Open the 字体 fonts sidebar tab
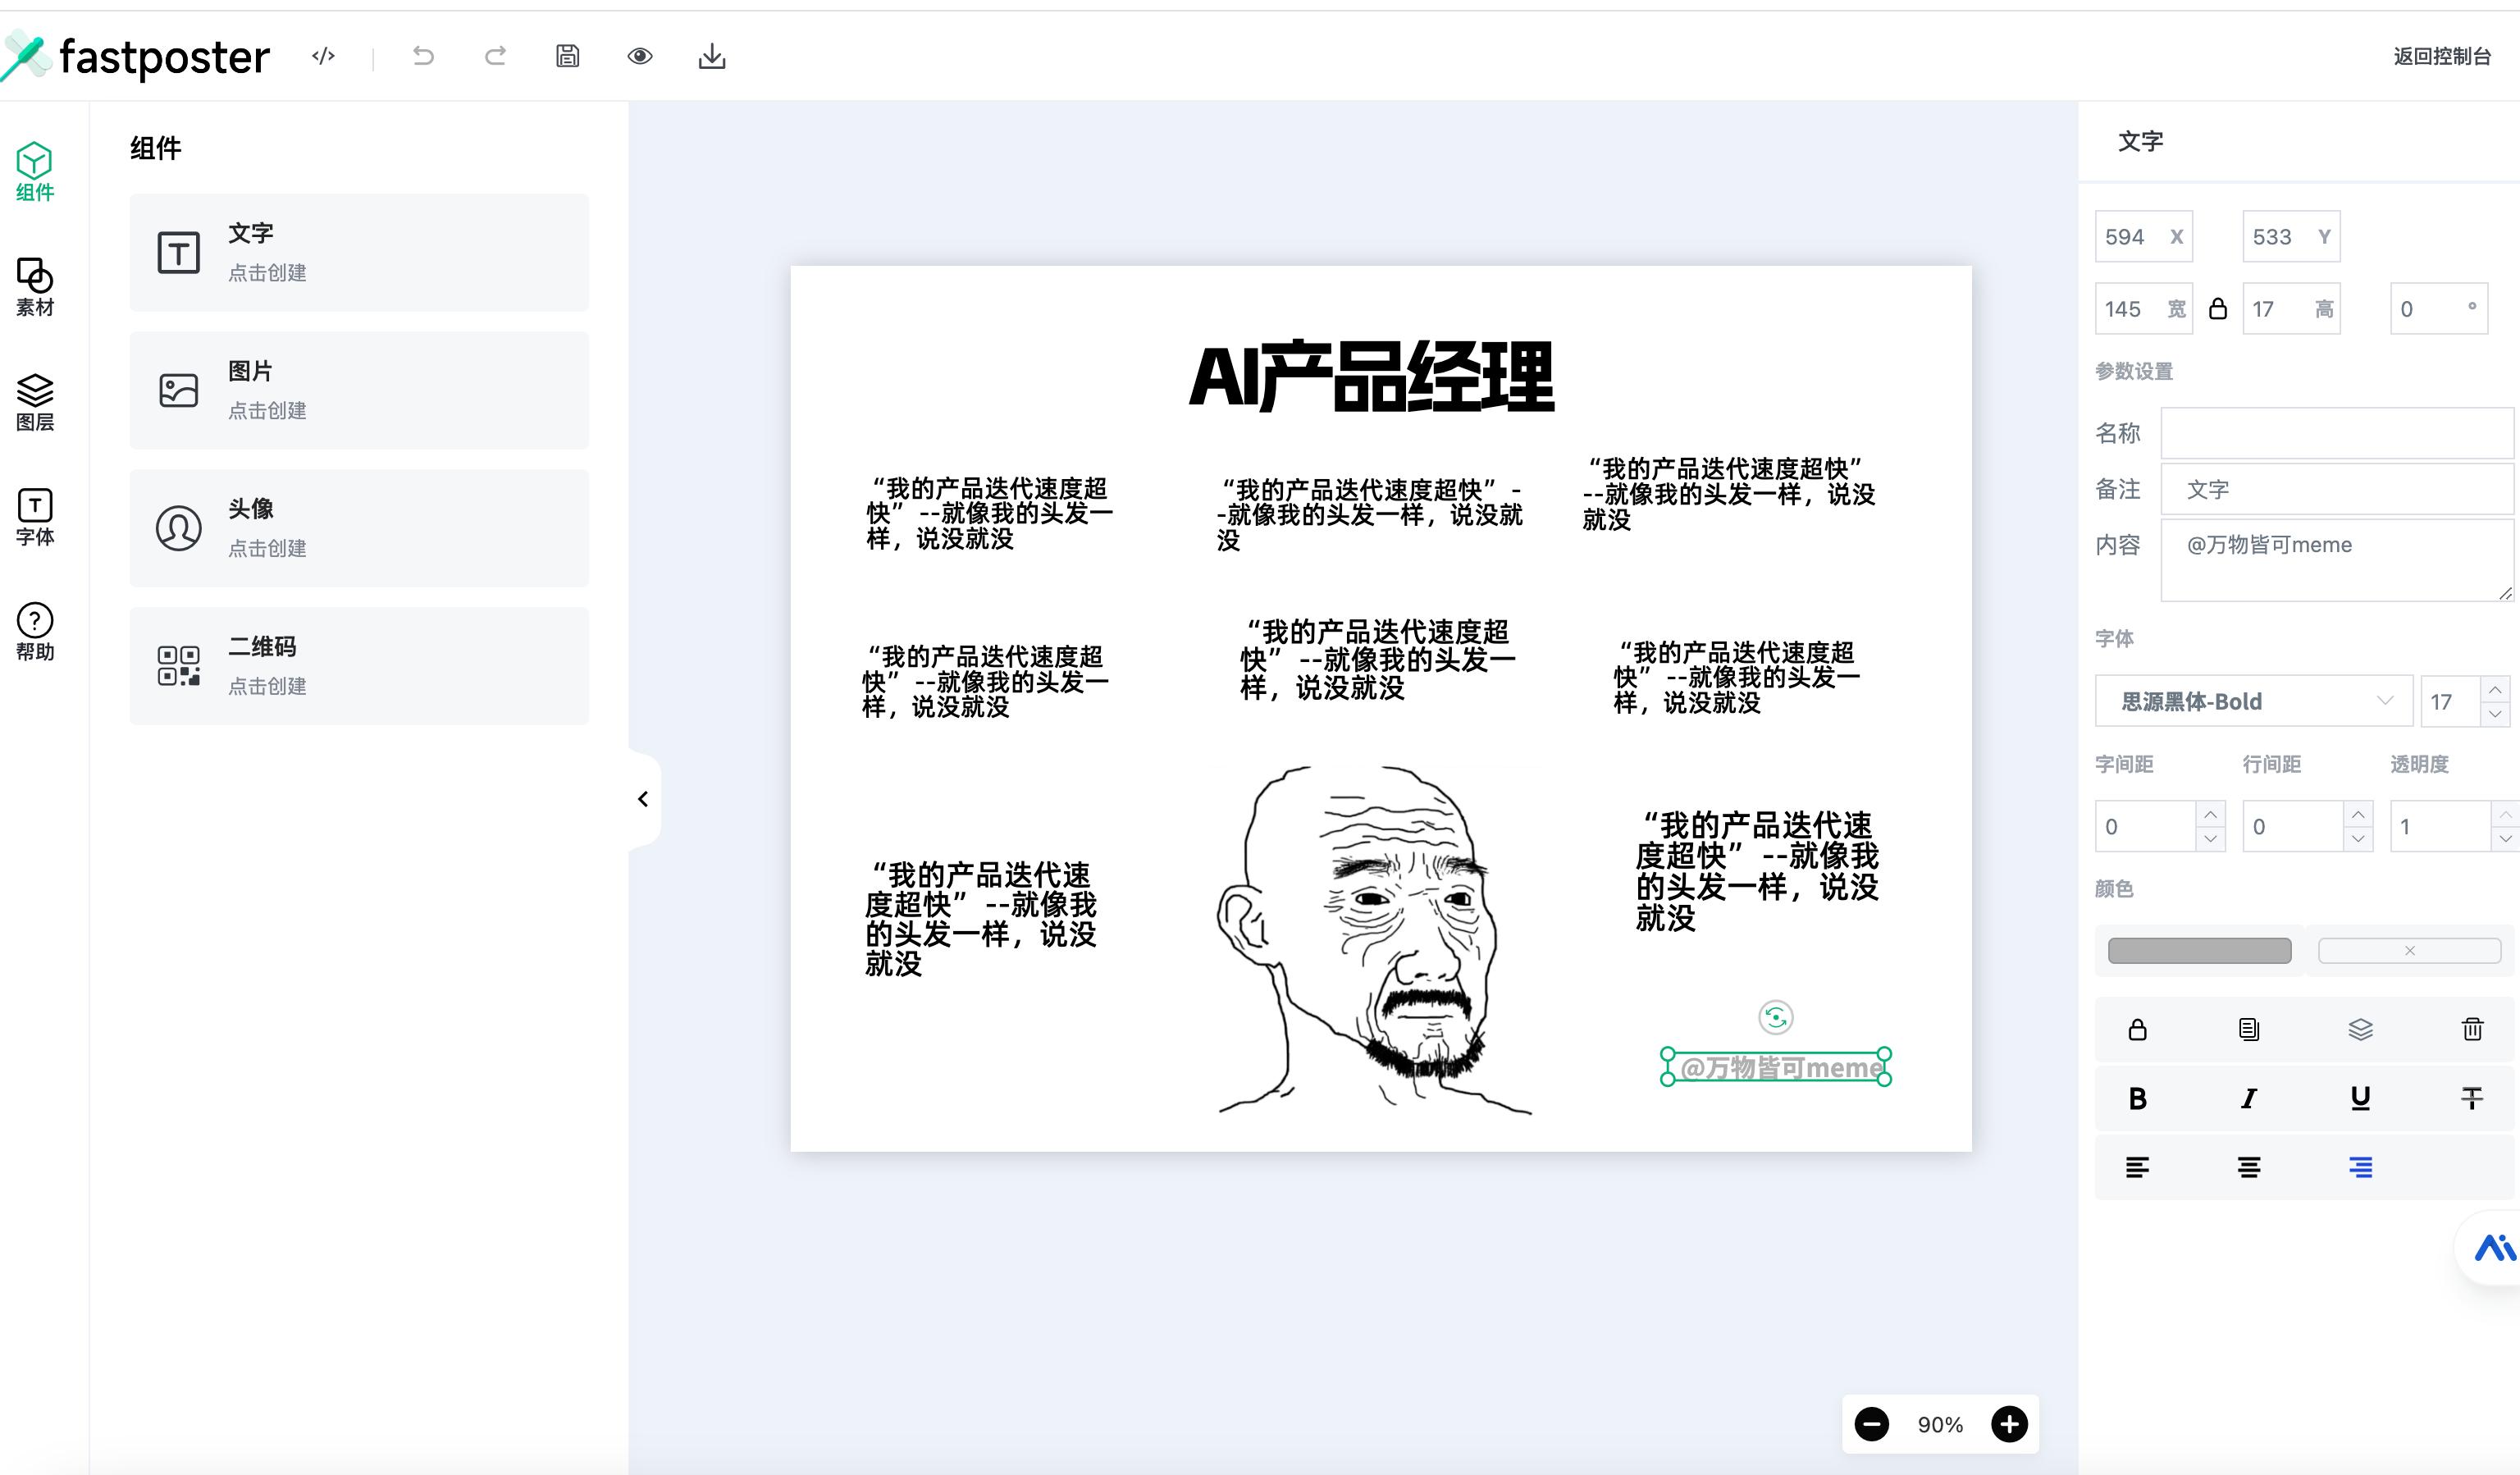Screen dimensions: 2520x1475 pos(35,517)
